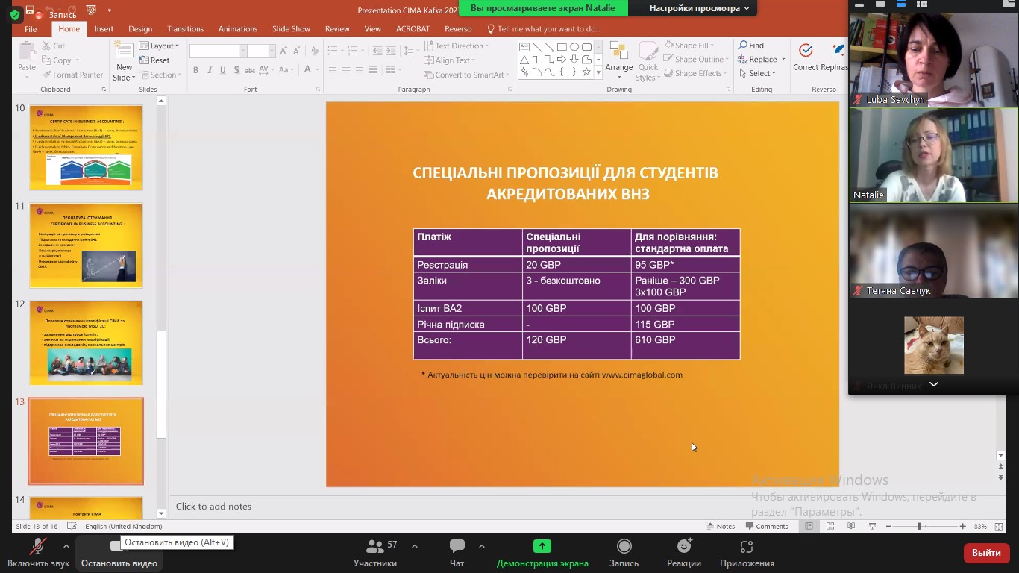Click the Выйти leave meeting button
This screenshot has height=573, width=1019.
tap(986, 553)
